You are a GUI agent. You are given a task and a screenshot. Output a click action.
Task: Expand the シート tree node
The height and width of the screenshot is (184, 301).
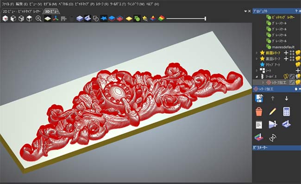point(257,71)
